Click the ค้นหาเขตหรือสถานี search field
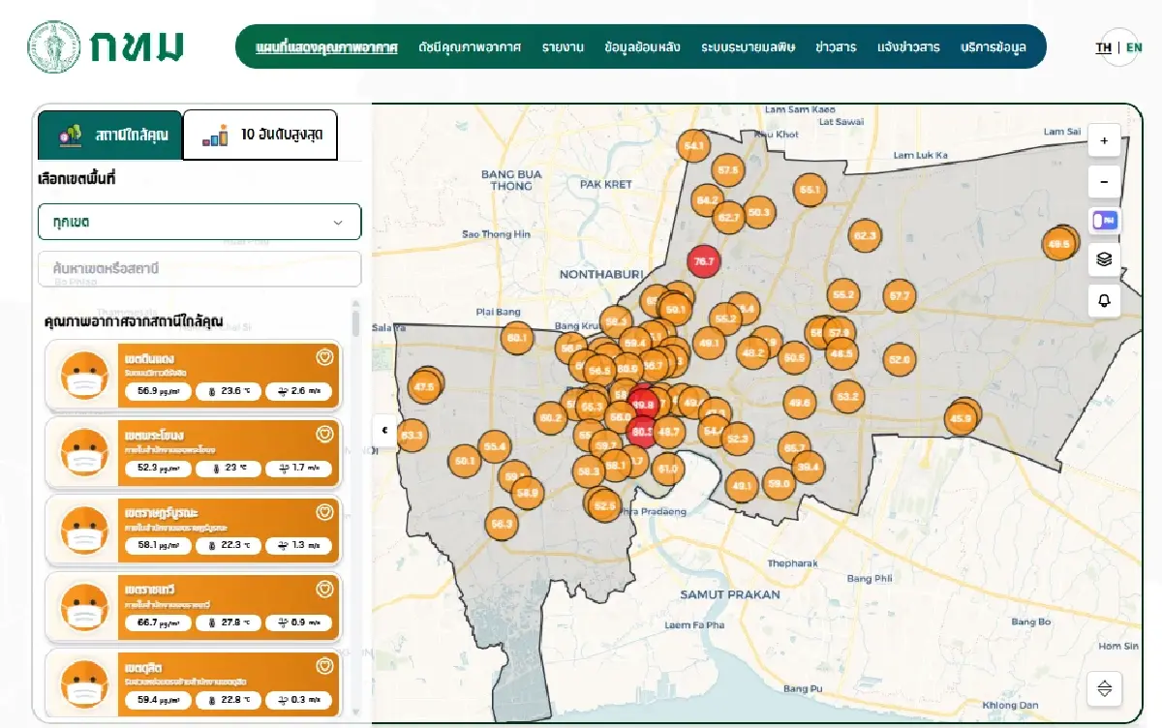The image size is (1162, 728). pos(199,268)
